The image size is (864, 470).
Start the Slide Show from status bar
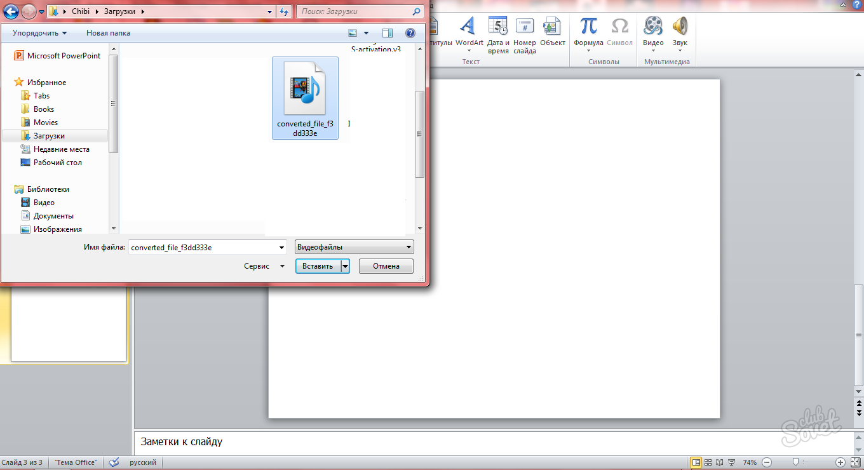[731, 462]
